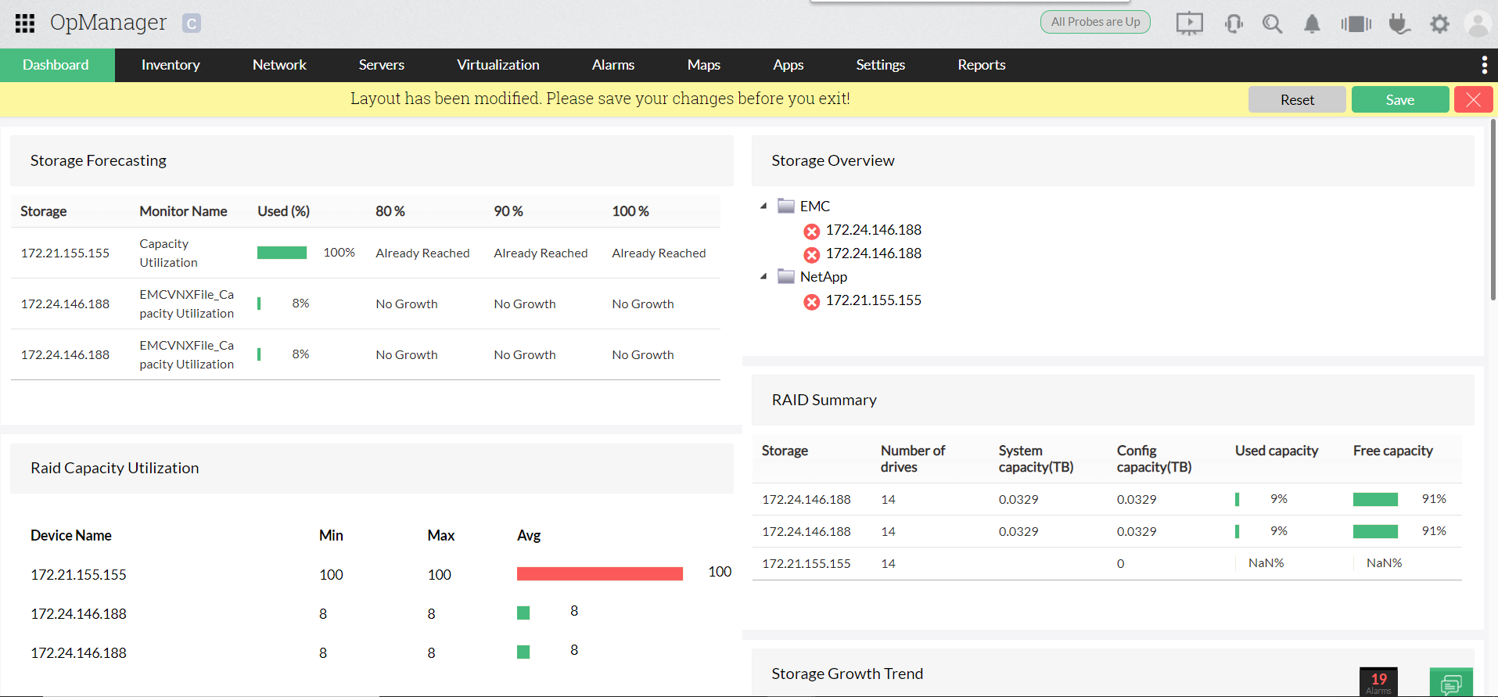Click the Used (%) column header
Screen dimensions: 1498x697
click(283, 211)
